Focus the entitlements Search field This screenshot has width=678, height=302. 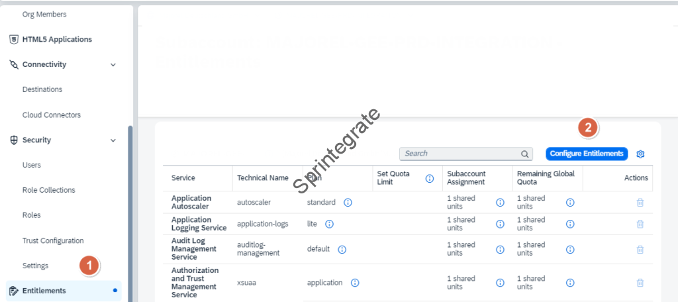(460, 154)
